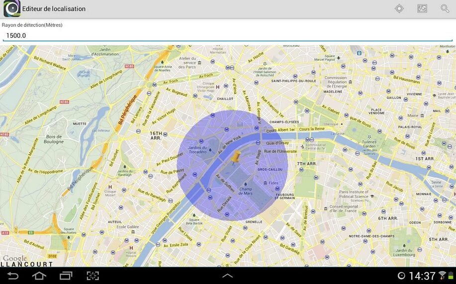The width and height of the screenshot is (456, 284).
Task: Tap the Wi-Fi status icon
Action: (442, 276)
